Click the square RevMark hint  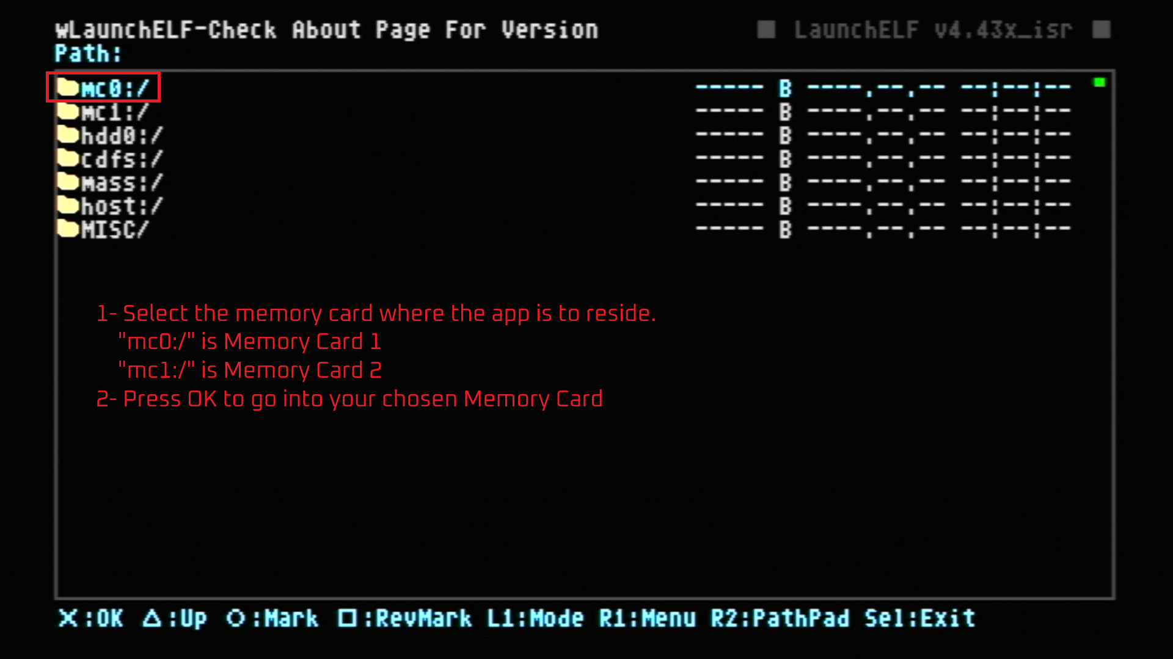click(404, 619)
